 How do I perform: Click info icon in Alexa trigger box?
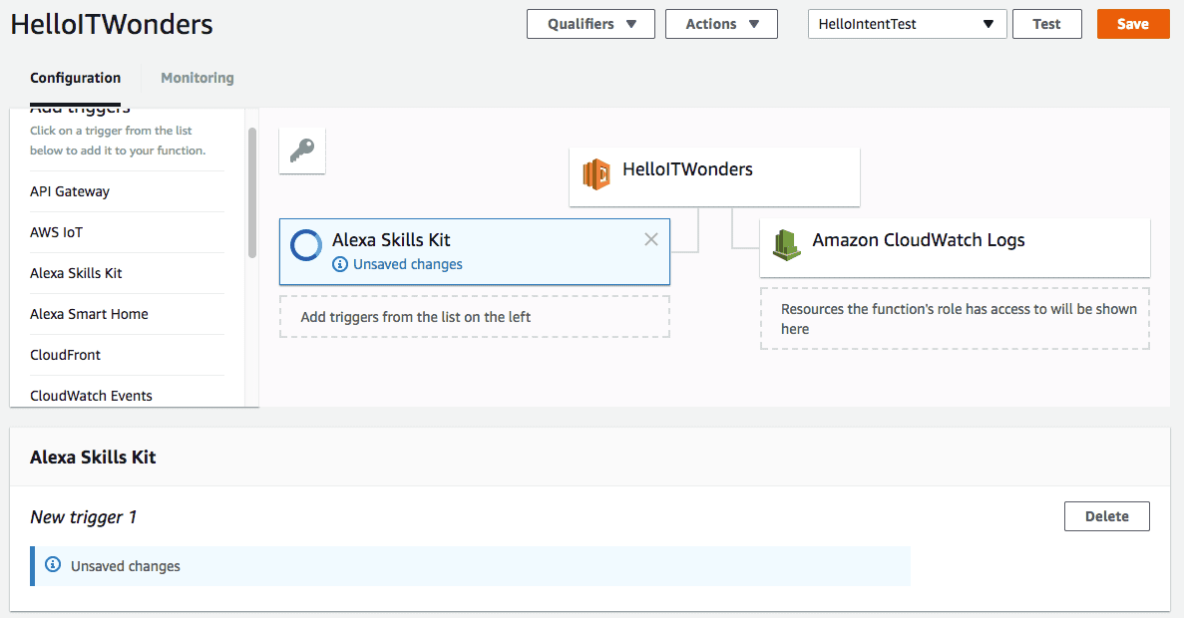pyautogui.click(x=340, y=264)
